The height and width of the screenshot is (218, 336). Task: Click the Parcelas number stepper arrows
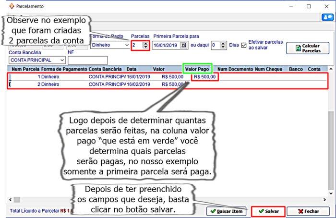coord(145,45)
